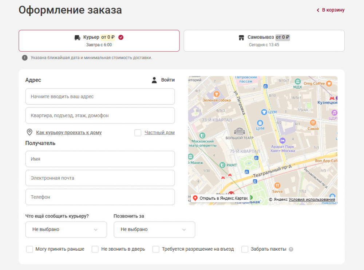The width and height of the screenshot is (364, 270).
Task: Click the ЦУМ shopping marker on map
Action: (260, 123)
